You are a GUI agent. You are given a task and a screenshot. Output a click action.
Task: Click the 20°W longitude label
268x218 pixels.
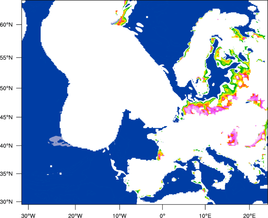75,215
